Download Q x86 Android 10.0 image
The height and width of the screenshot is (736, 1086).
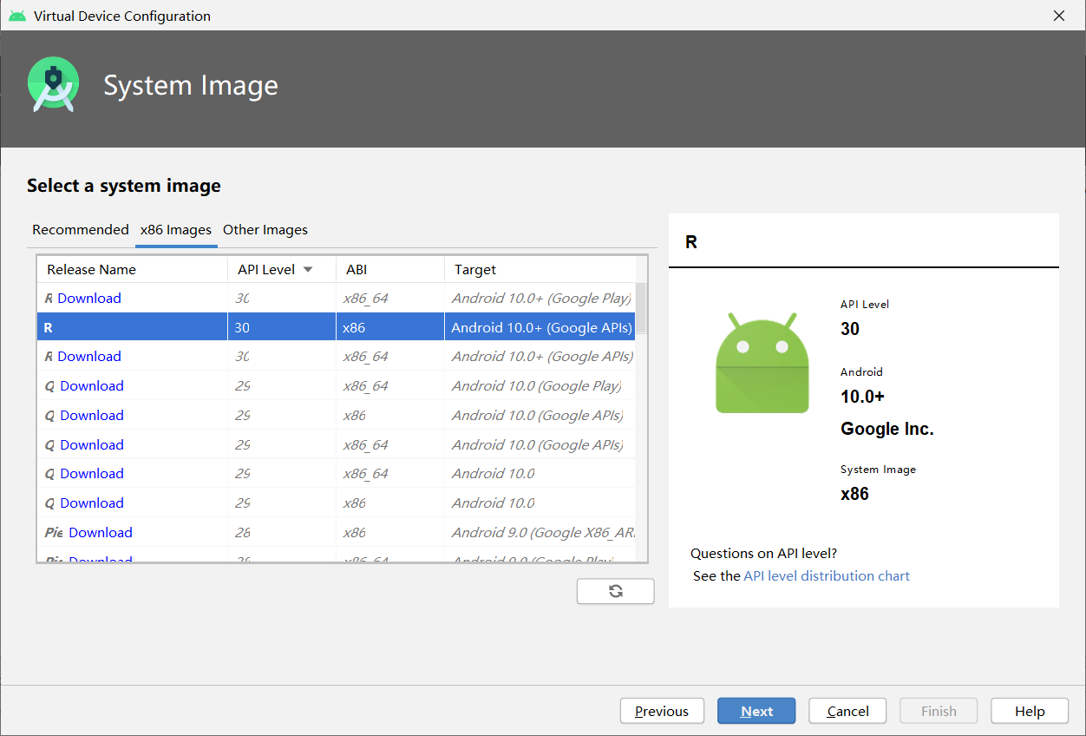tap(92, 503)
